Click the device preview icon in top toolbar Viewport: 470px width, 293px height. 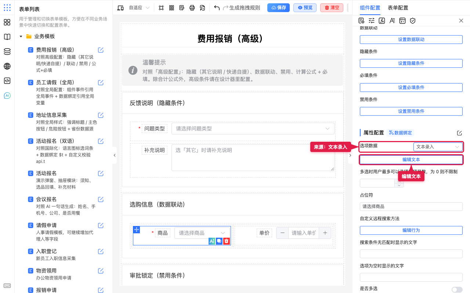(x=120, y=8)
